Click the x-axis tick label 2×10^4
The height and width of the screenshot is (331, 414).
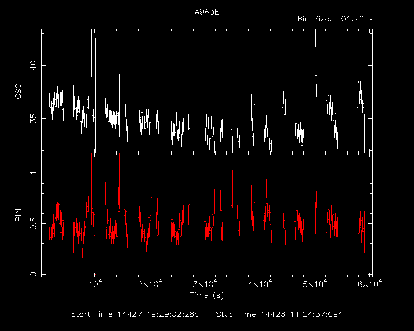(150, 284)
